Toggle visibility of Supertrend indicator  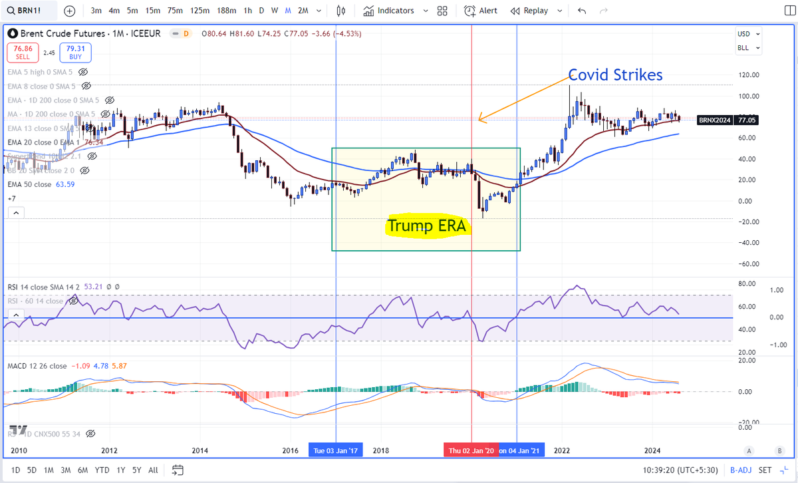click(92, 156)
